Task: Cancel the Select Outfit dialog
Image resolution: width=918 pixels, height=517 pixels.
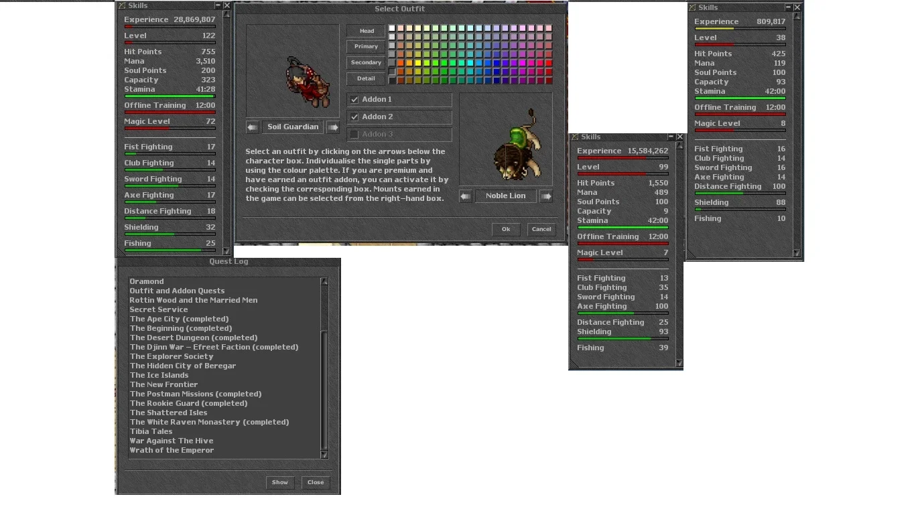Action: (541, 229)
